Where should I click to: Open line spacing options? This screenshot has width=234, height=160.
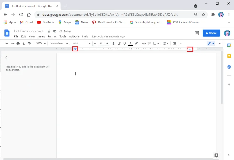tap(174, 43)
